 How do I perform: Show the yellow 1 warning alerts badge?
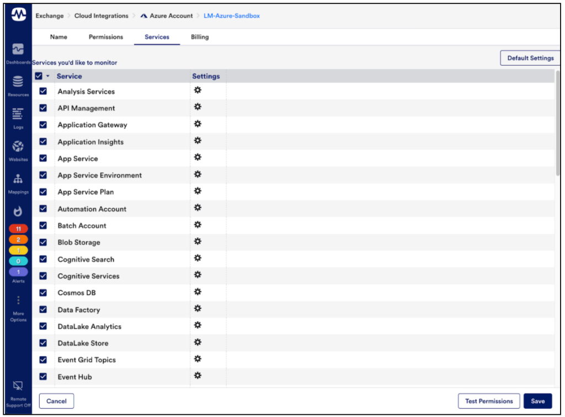pos(18,250)
